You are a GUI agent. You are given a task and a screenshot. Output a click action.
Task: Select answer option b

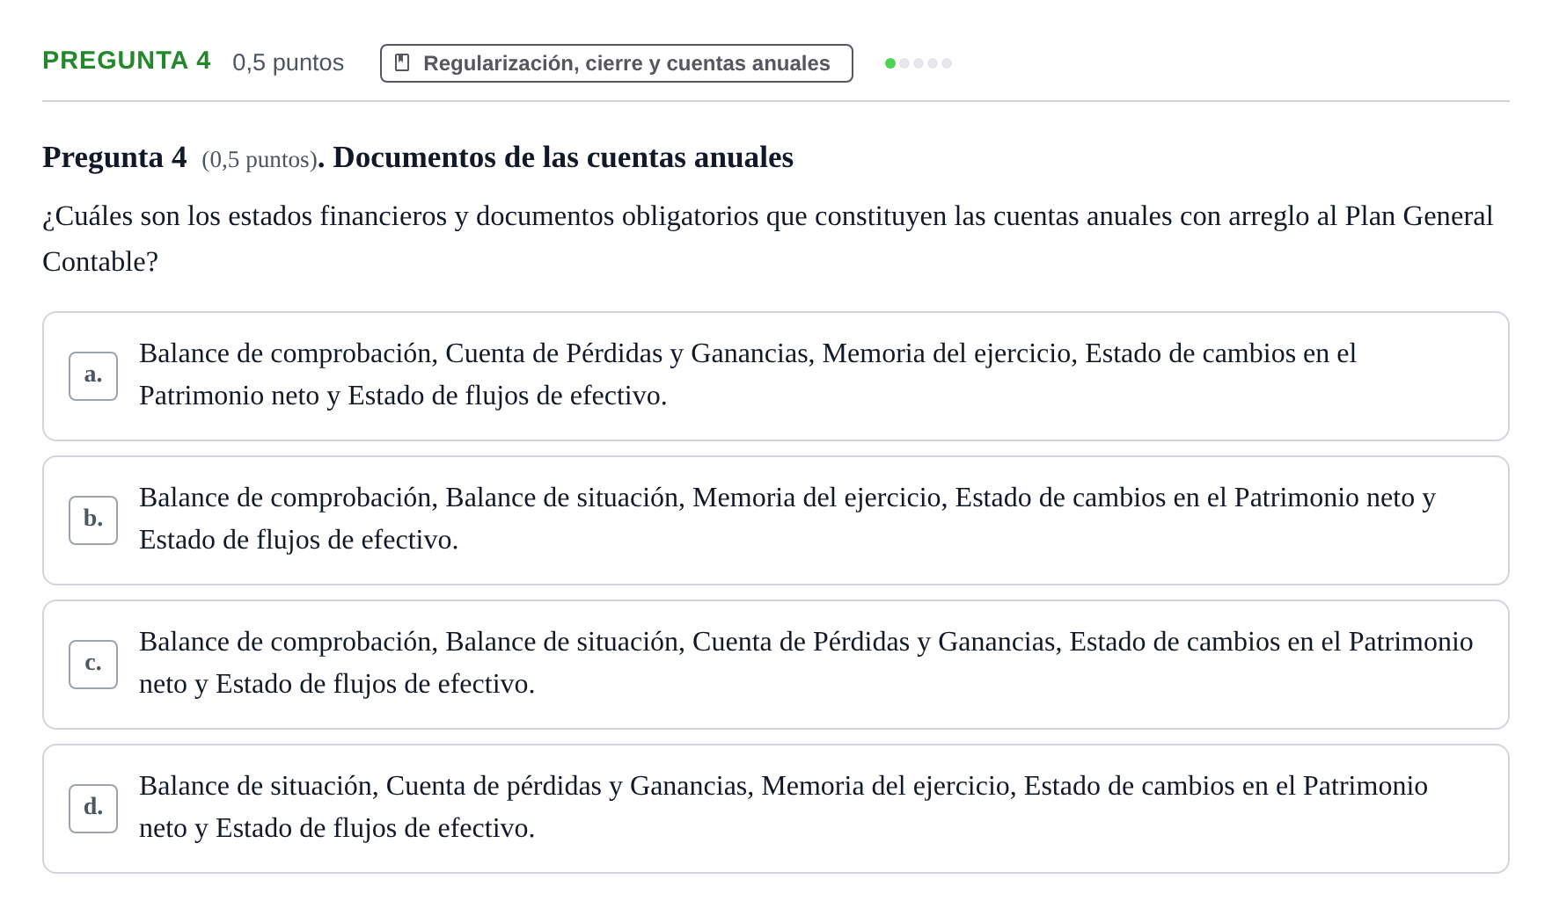coord(775,520)
